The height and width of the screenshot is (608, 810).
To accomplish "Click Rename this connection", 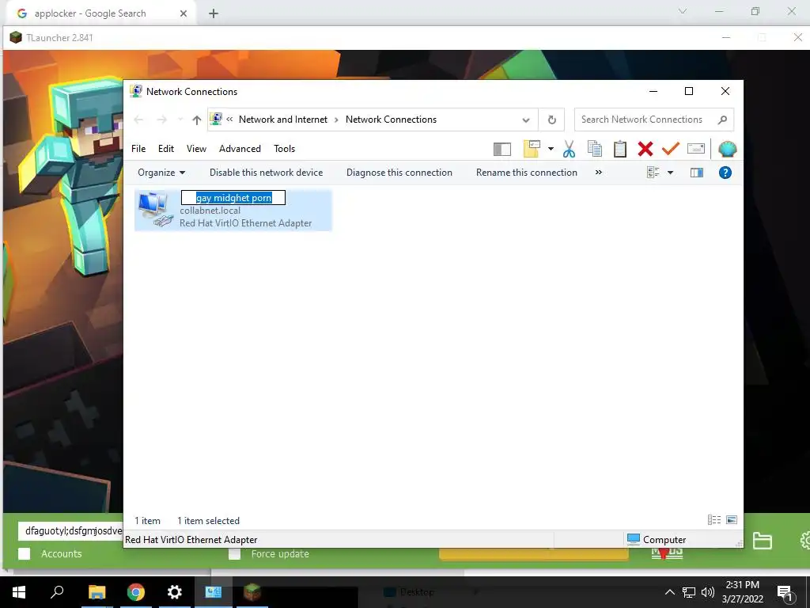I will click(x=526, y=173).
